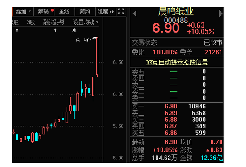Image resolution: width=246 pixels, height=167 pixels.
Task: Click the double-arrow marker below 融资融券
Action: click(x=55, y=30)
